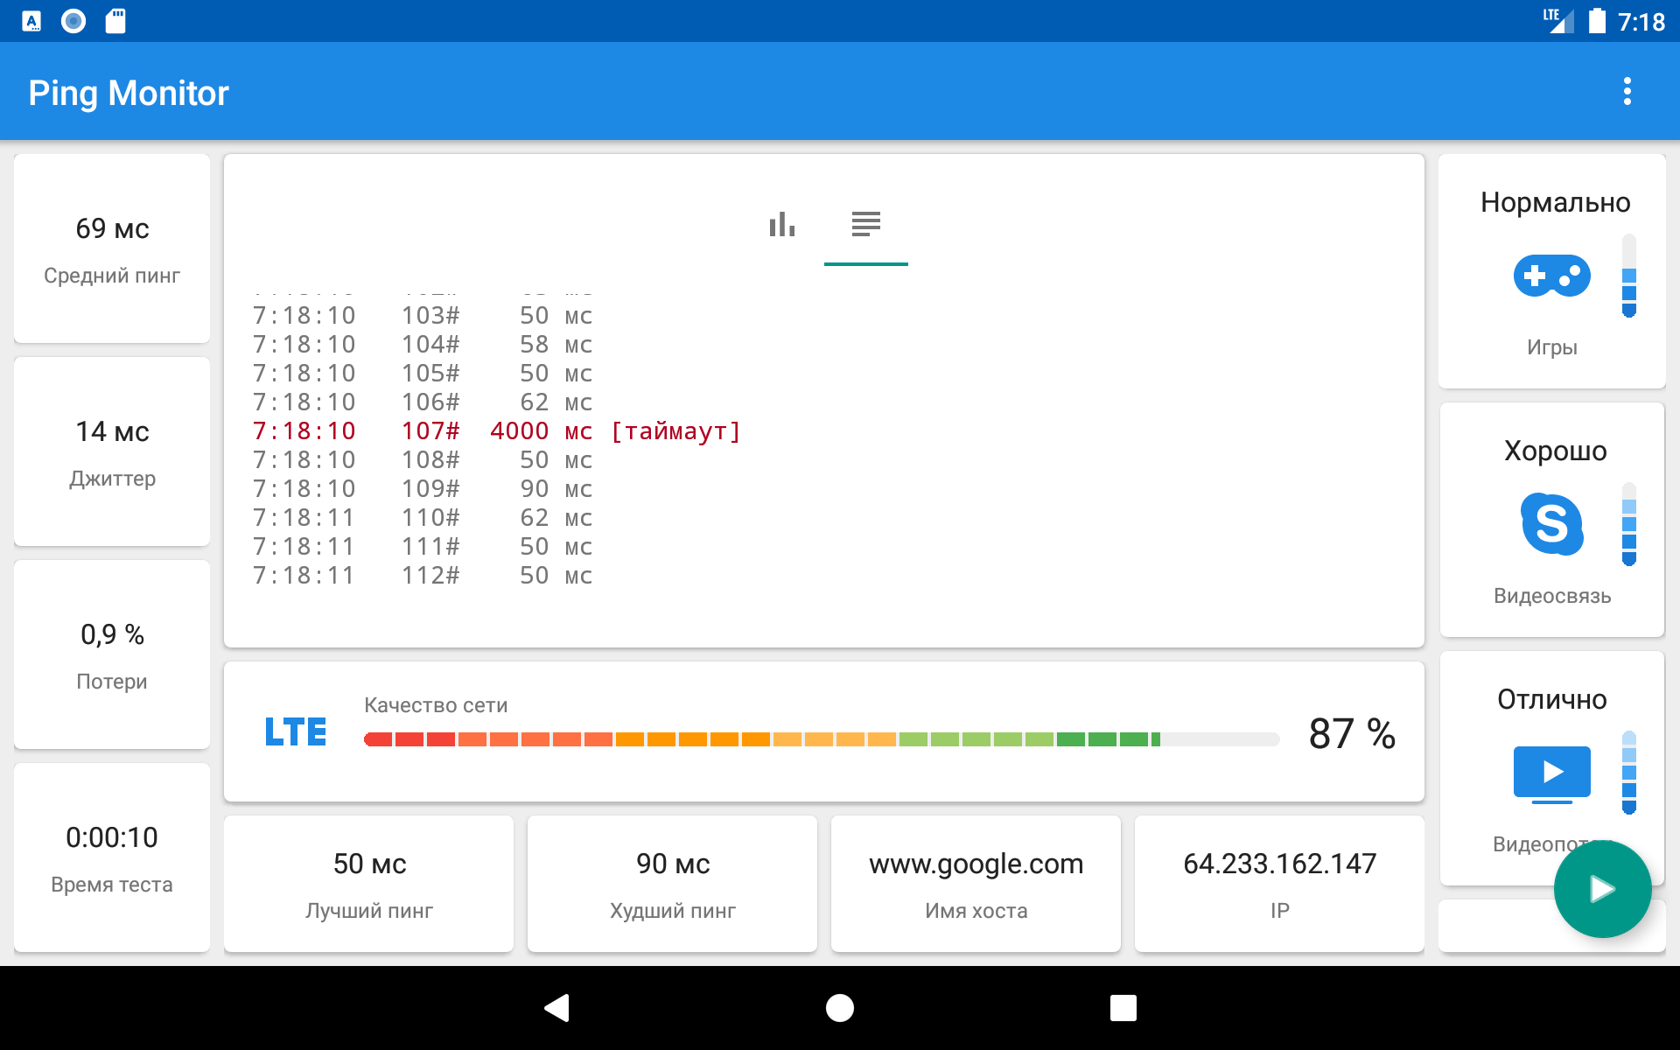Select log row 105# 50 мс

pyautogui.click(x=423, y=373)
